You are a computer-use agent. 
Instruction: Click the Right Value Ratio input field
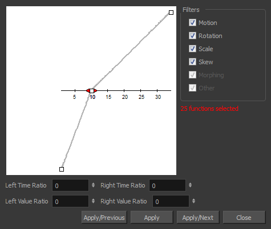coord(171,201)
